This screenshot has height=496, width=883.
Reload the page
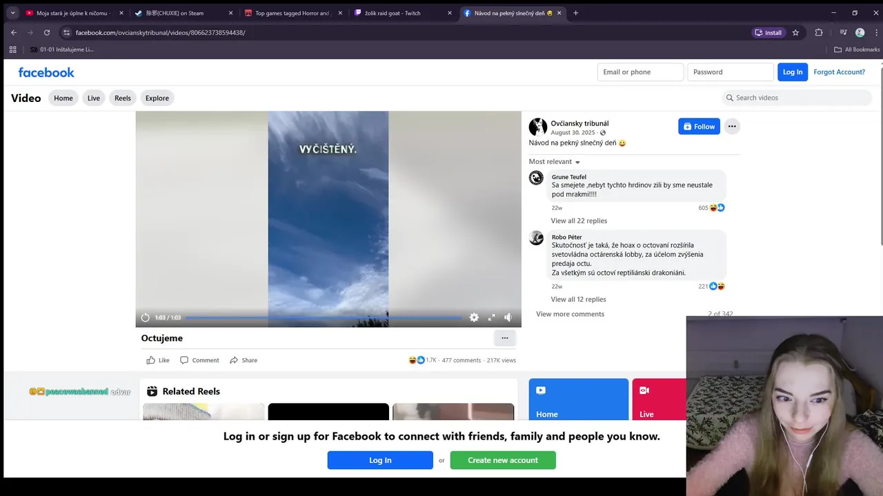[47, 32]
